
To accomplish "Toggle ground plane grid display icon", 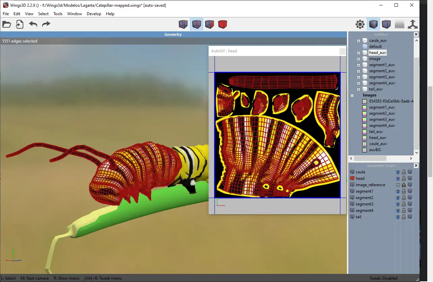I will 400,24.
